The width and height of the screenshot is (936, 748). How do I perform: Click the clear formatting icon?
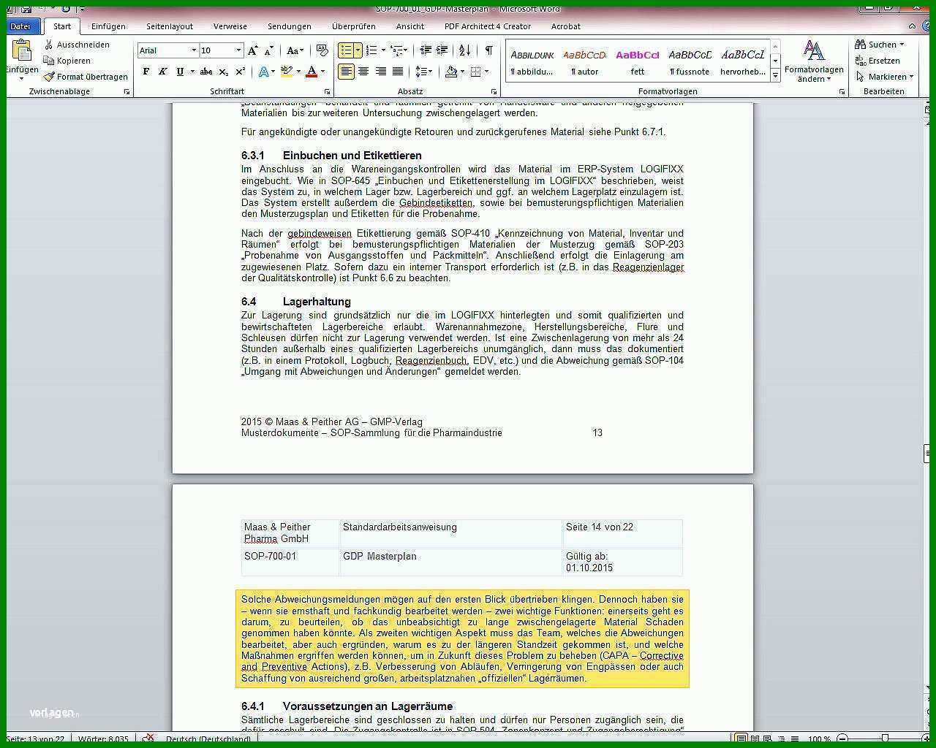pos(322,50)
